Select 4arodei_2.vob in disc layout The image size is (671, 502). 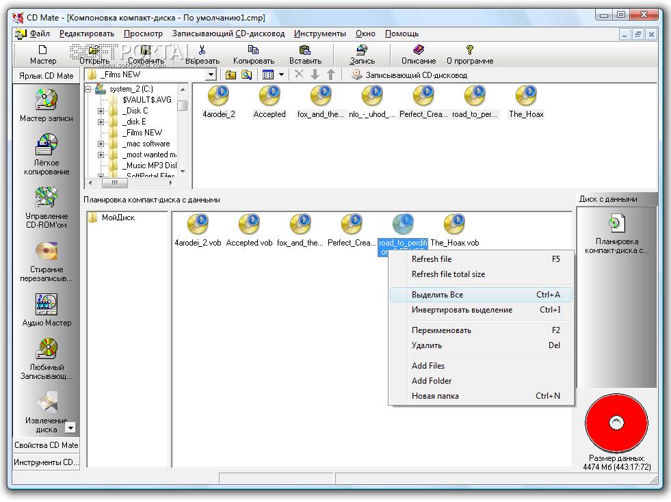coord(198,230)
